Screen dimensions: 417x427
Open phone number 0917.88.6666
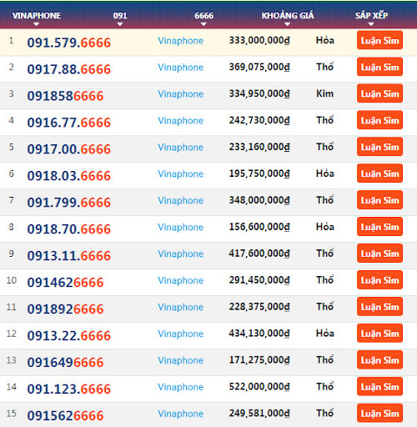(69, 69)
